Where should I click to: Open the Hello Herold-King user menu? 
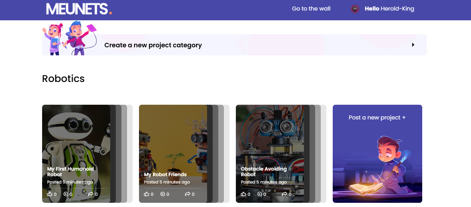[389, 9]
